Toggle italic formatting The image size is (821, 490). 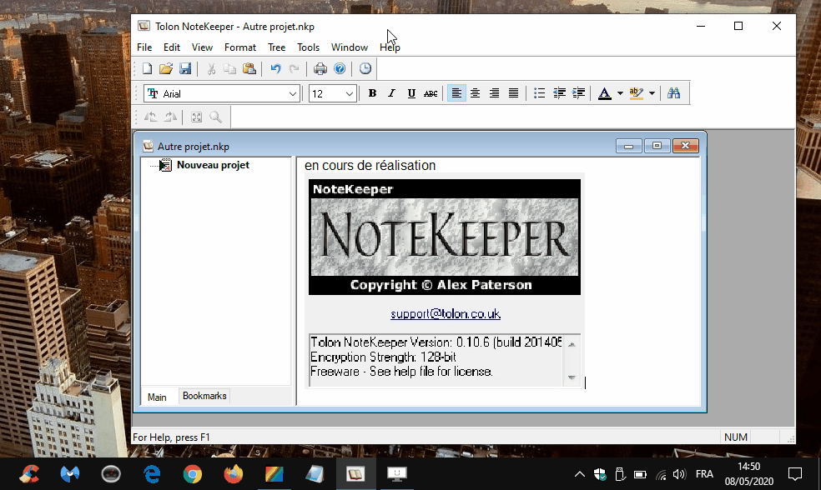pyautogui.click(x=391, y=93)
